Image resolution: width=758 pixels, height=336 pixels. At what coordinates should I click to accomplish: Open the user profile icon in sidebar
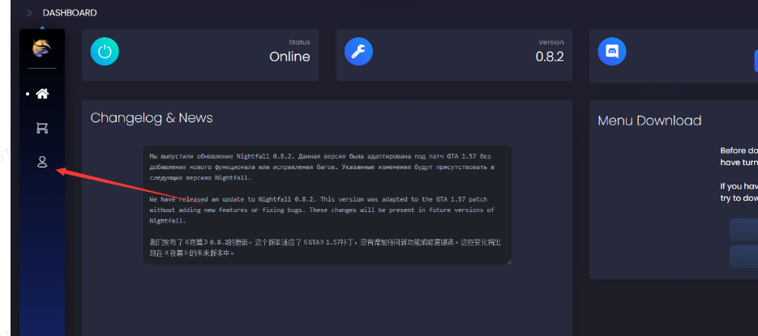[42, 162]
